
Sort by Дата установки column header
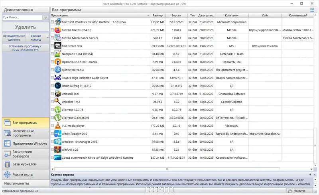(x=207, y=16)
